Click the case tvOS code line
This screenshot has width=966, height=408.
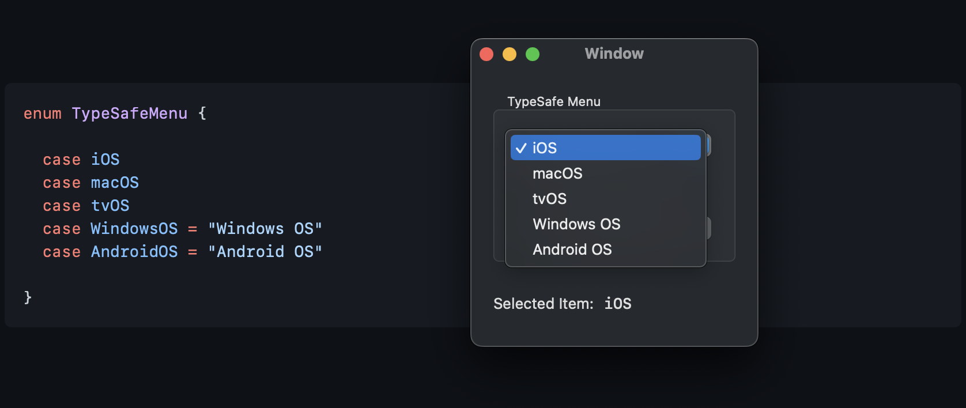point(86,206)
